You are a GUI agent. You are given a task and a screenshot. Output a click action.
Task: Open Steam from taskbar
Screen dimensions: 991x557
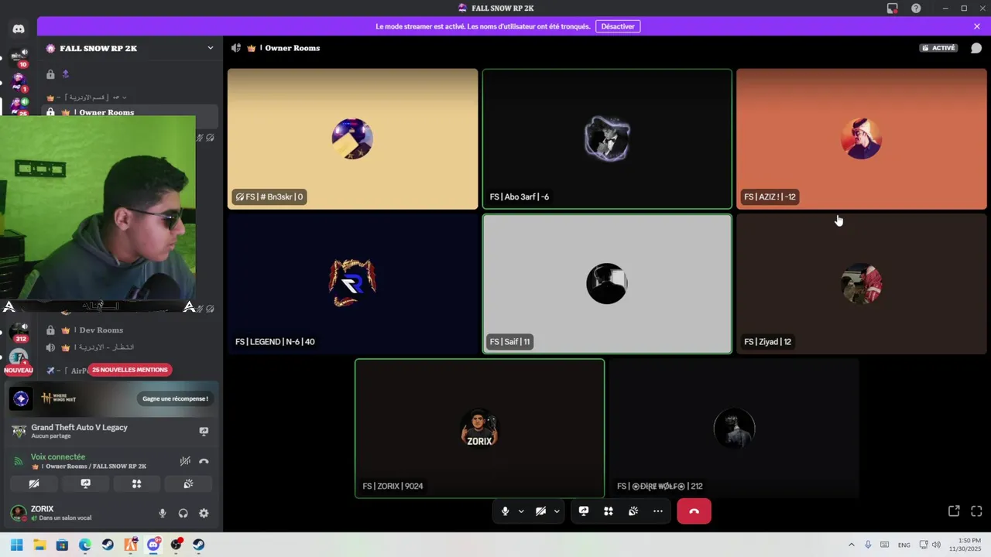click(108, 545)
